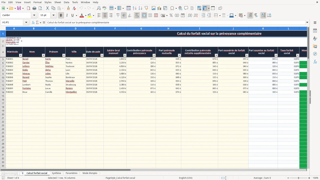Format cells as percent

click(171, 15)
